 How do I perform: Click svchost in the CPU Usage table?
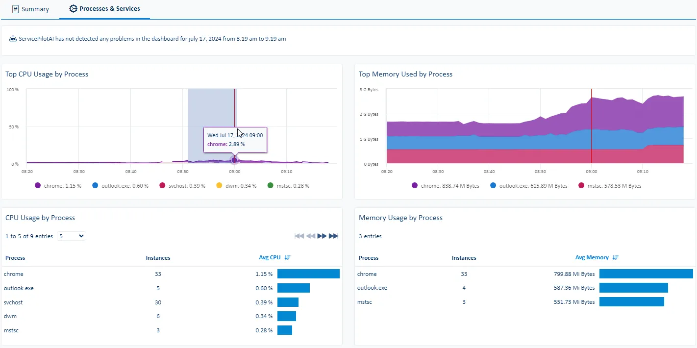13,302
